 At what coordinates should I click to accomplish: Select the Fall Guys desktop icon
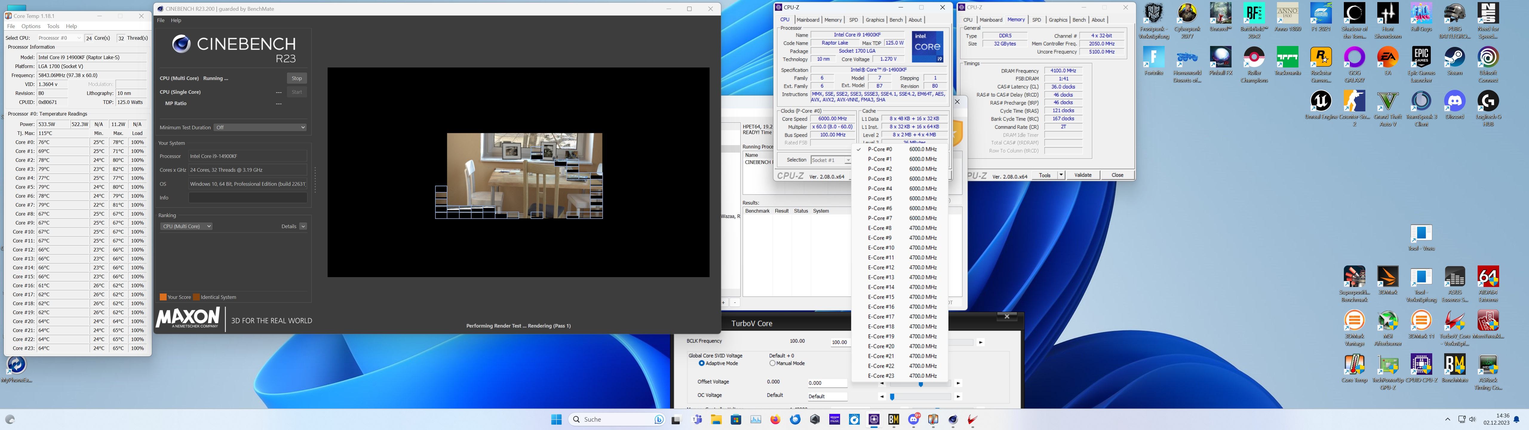click(x=1421, y=17)
